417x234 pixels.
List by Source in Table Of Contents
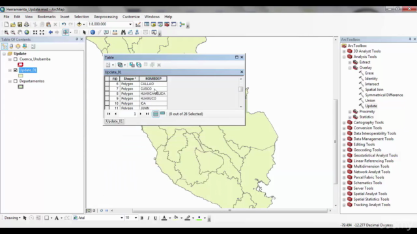[x=11, y=46]
